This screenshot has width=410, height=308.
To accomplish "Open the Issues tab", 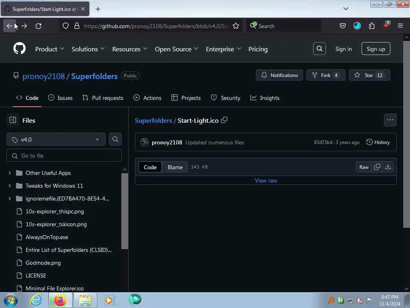I will [60, 98].
